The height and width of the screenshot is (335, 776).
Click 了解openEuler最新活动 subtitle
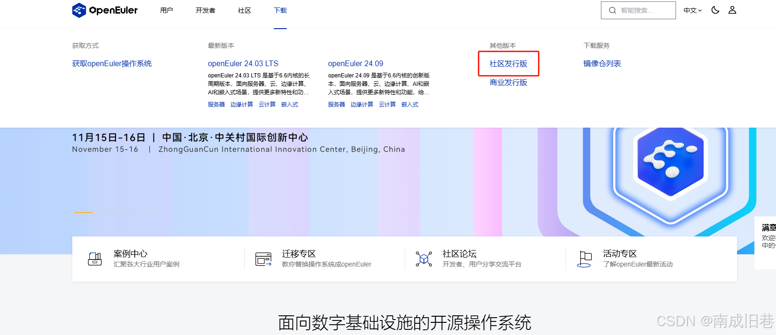[x=638, y=264]
